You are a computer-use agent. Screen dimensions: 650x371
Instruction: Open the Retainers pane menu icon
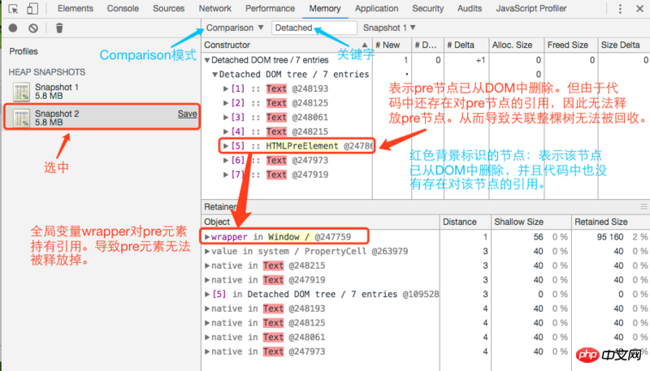[643, 207]
